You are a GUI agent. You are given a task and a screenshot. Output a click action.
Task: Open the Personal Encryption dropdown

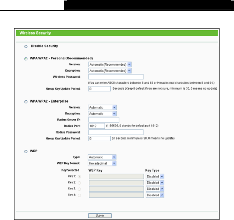[110, 71]
